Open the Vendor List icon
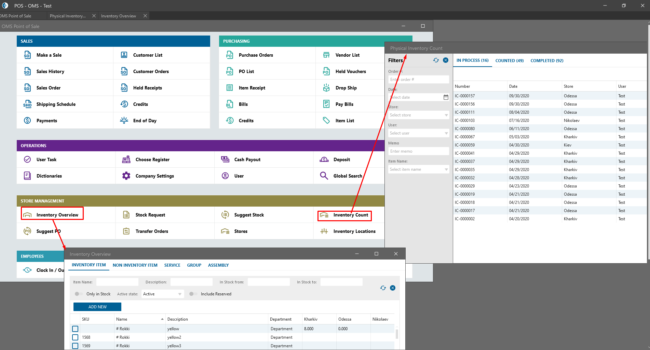This screenshot has width=650, height=350. pos(326,55)
